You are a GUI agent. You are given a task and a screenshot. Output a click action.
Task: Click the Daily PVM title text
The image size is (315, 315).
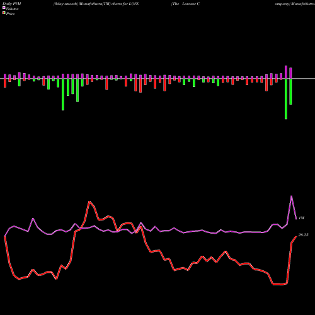point(12,4)
